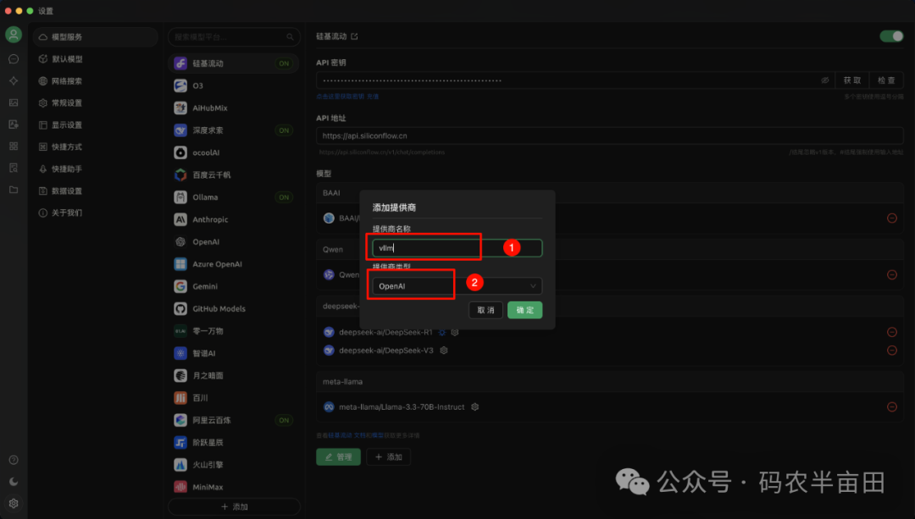
Task: Click the API 地址 field with siliconflow URL
Action: (x=610, y=135)
